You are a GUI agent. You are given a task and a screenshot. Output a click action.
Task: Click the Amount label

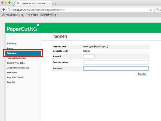click(x=57, y=56)
